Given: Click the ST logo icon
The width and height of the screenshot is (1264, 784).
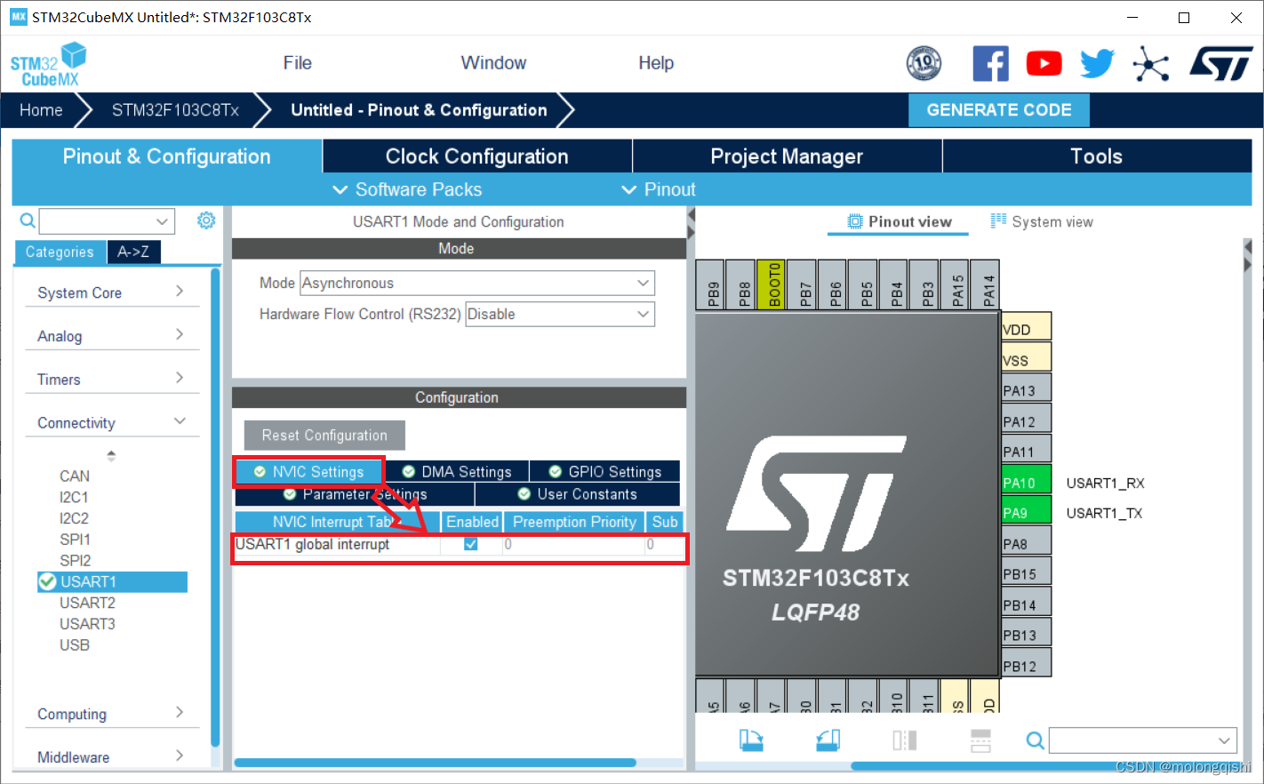Looking at the screenshot, I should click(x=1221, y=63).
